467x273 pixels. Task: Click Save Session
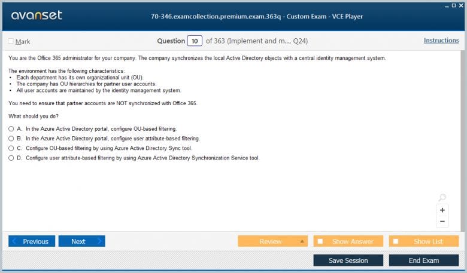(x=348, y=260)
